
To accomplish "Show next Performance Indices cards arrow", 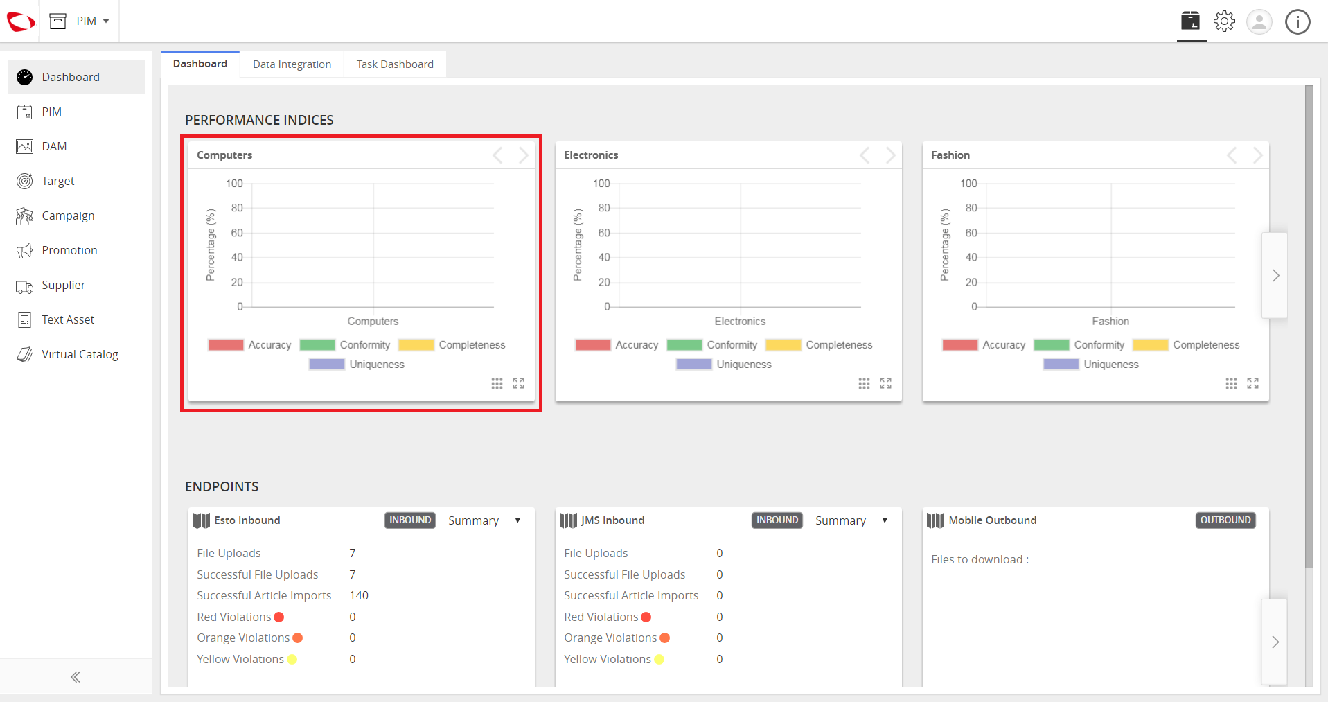I will pos(1275,276).
